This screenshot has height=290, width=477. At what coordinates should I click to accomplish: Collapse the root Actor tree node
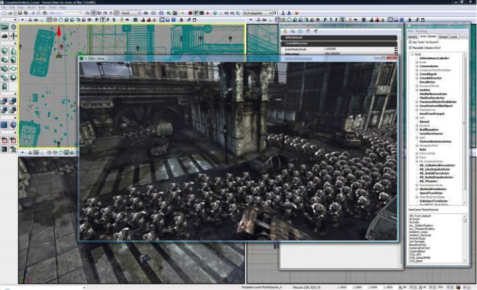click(412, 54)
